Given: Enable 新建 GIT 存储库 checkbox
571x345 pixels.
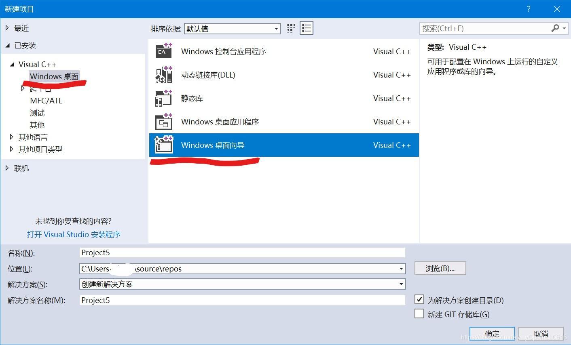Looking at the screenshot, I should click(419, 314).
